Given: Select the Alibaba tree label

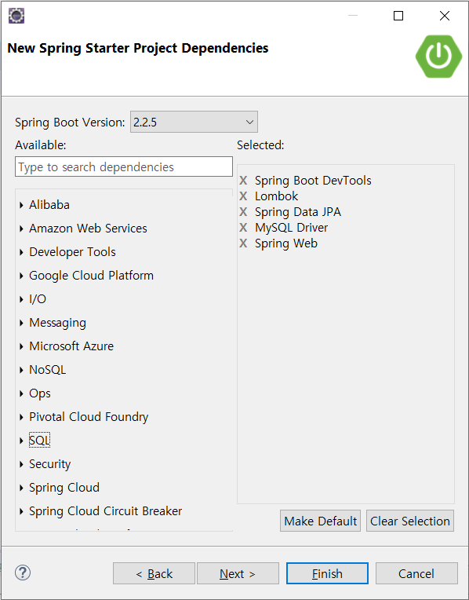Looking at the screenshot, I should click(49, 205).
